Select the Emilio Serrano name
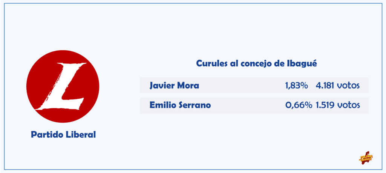The height and width of the screenshot is (173, 386). click(180, 105)
